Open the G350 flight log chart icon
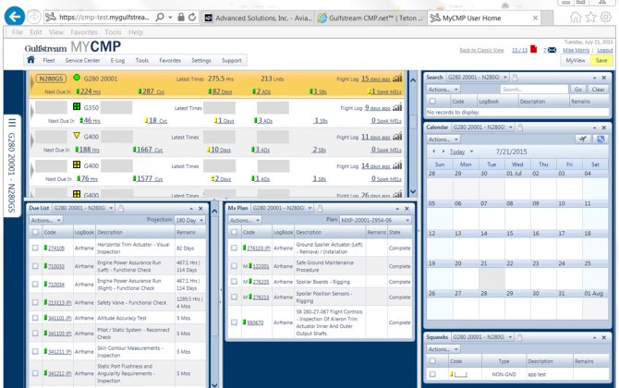Screen dimensions: 619x388 (397, 107)
